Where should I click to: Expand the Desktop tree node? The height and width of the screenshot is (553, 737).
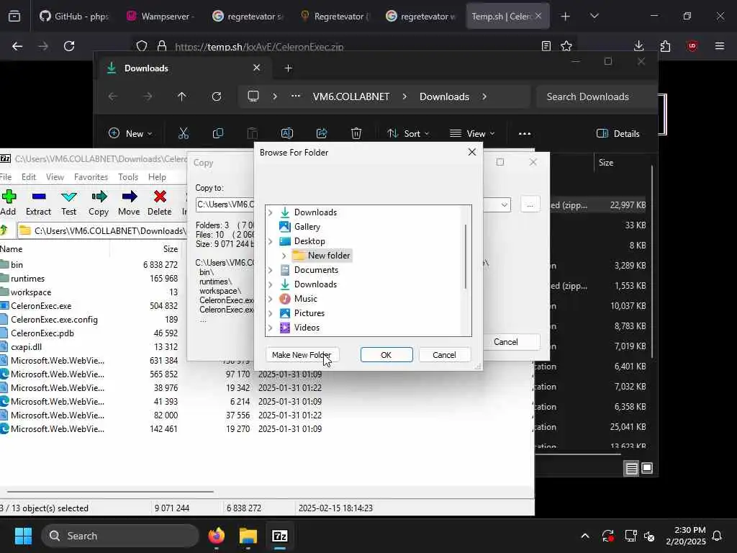(271, 241)
